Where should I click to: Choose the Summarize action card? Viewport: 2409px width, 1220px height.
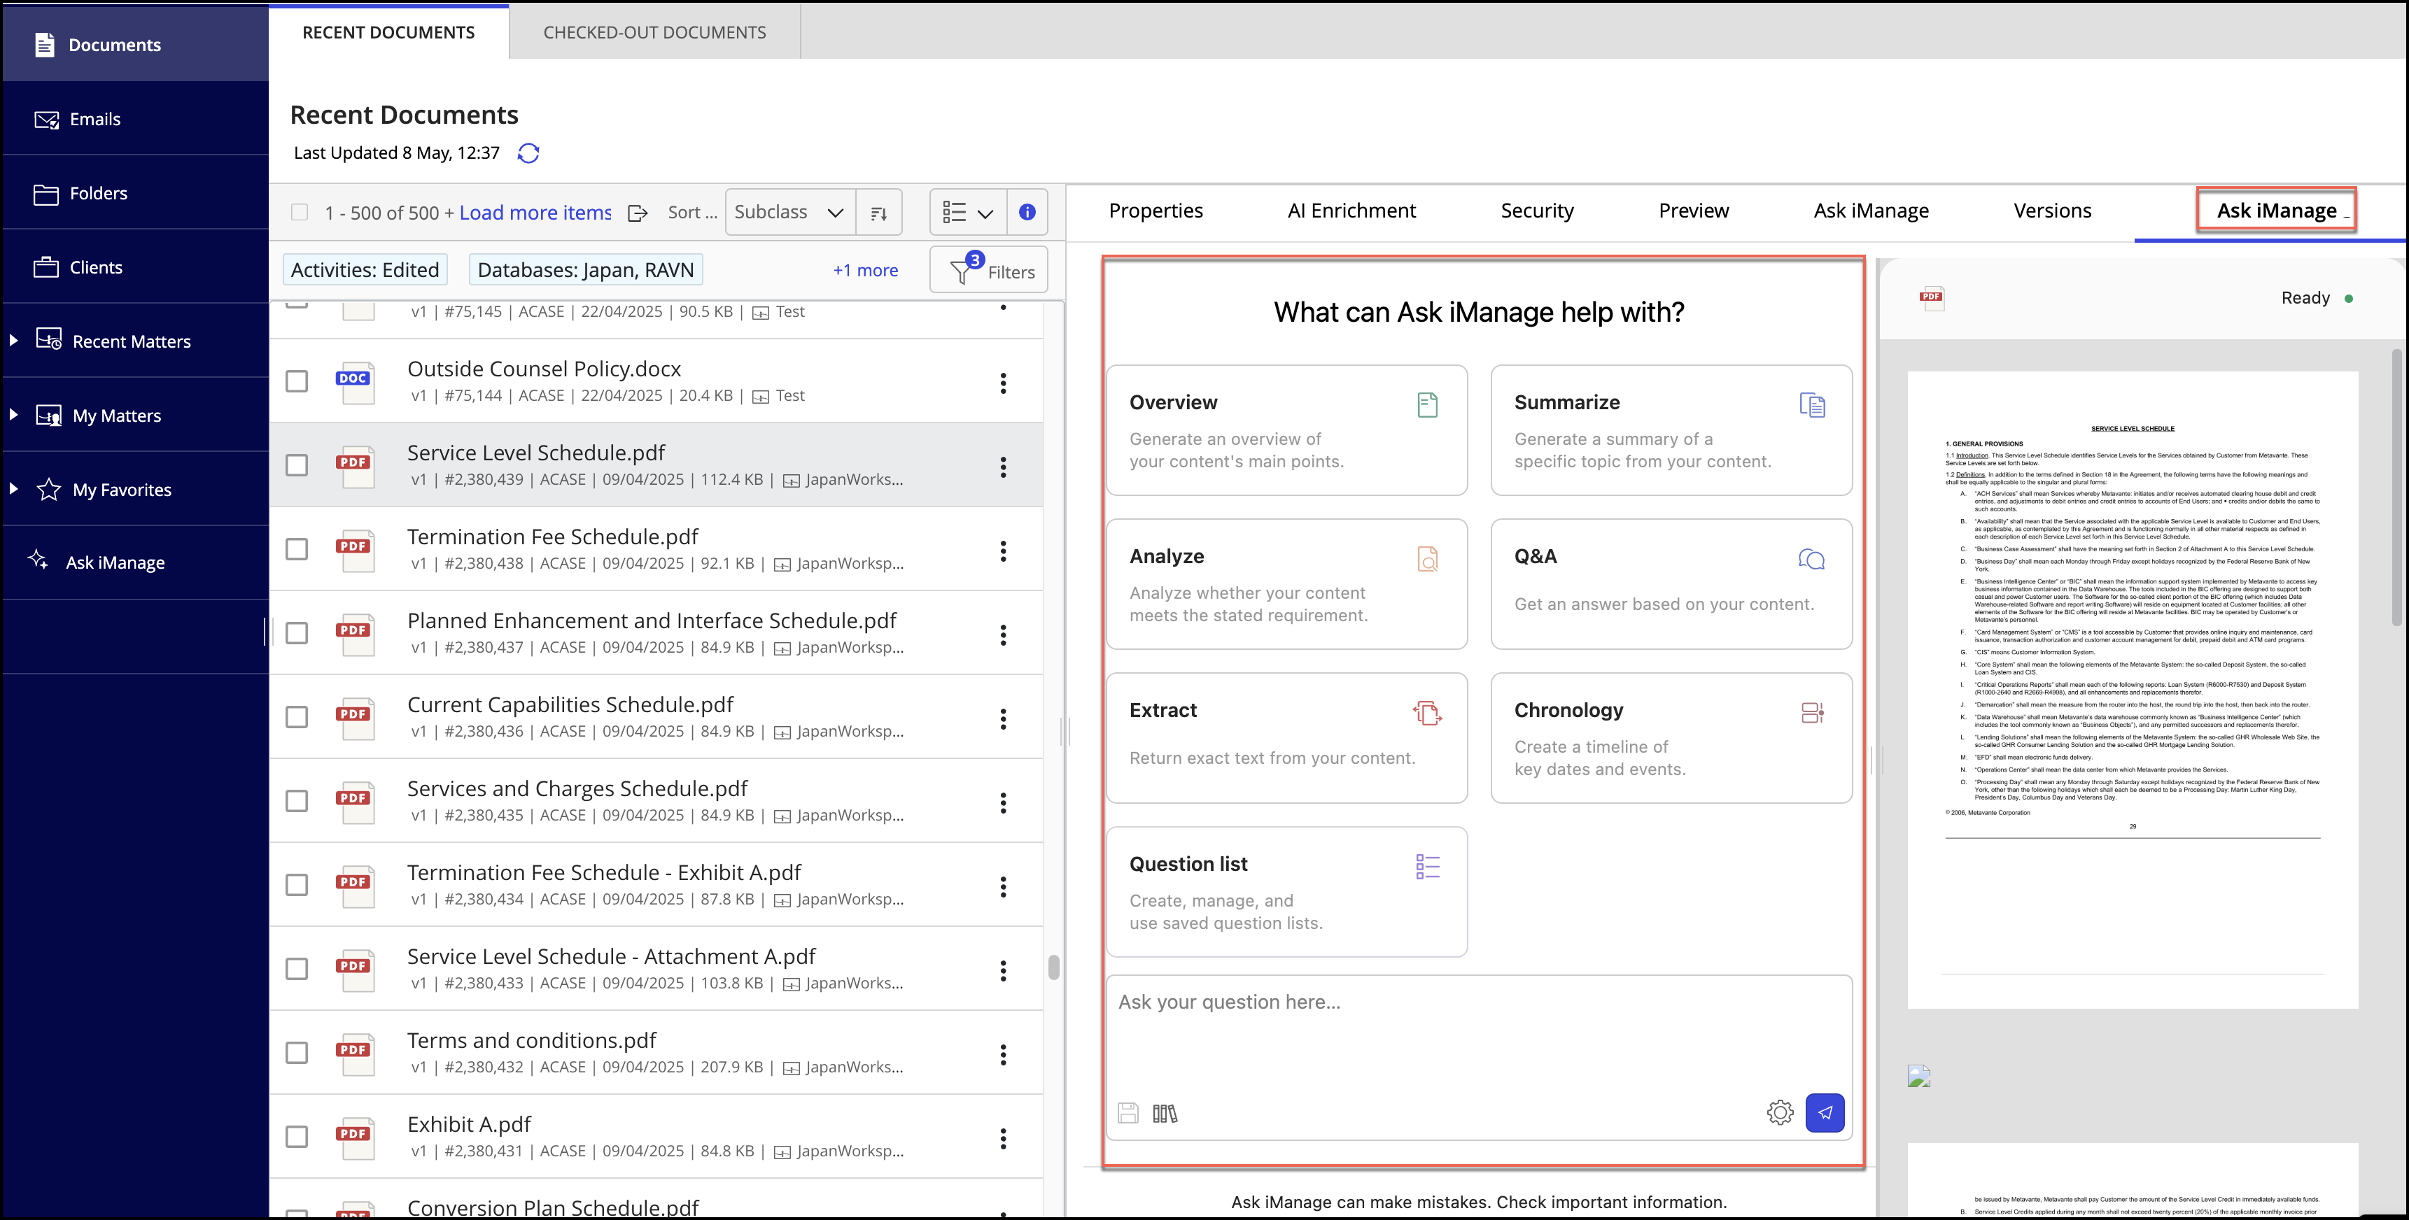point(1670,430)
